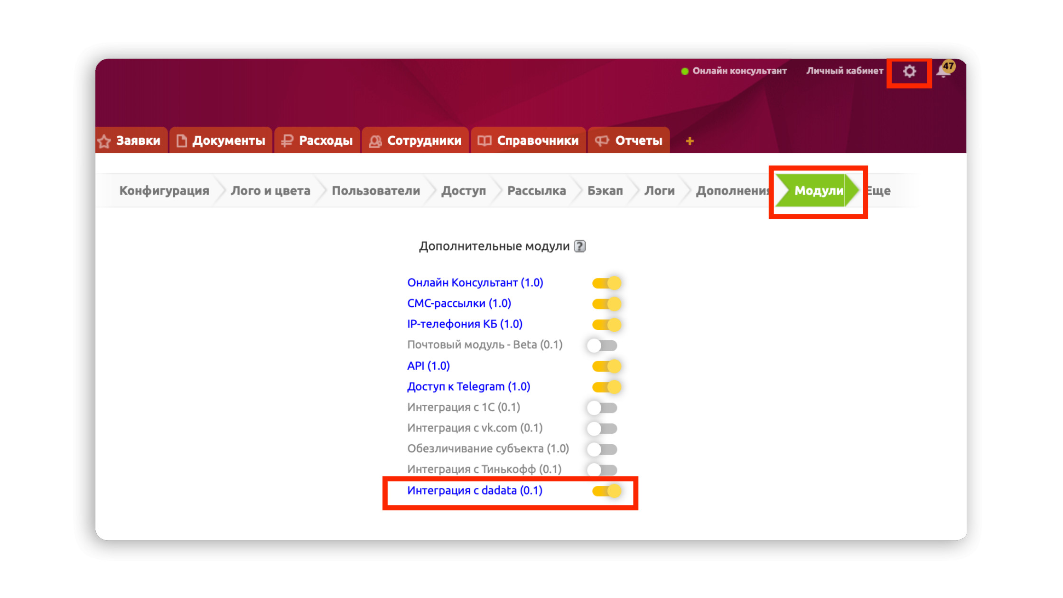Viewport: 1063px width, 598px height.
Task: Open the Доступ к Telegram module link
Action: 468,387
